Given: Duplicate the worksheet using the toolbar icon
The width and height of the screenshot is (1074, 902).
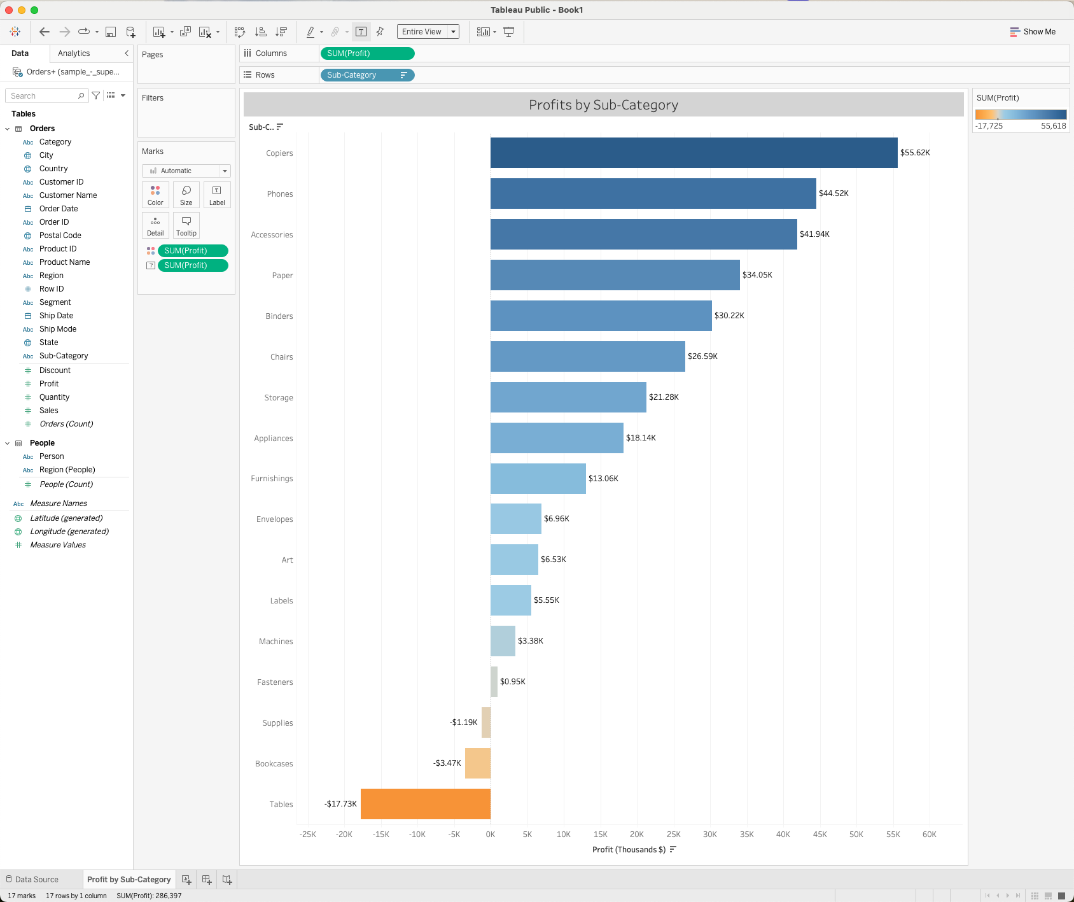Looking at the screenshot, I should click(x=185, y=32).
